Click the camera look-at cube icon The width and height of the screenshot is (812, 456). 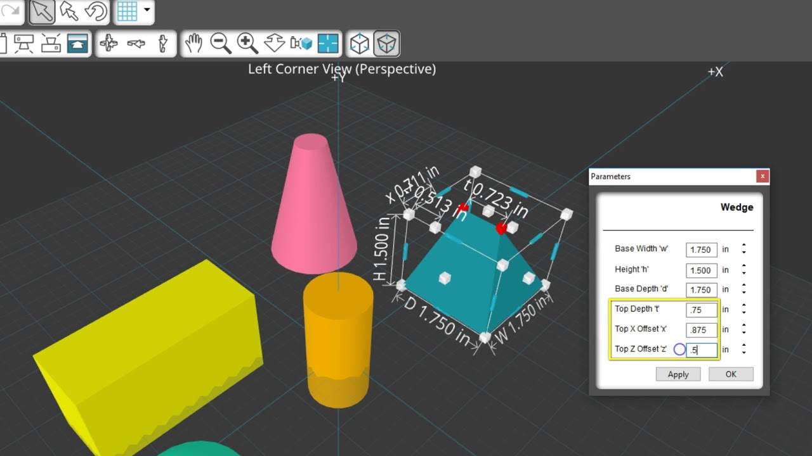click(x=301, y=43)
